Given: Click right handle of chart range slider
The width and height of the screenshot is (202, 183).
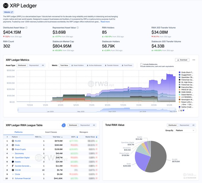Looking at the screenshot, I should 175,110.
